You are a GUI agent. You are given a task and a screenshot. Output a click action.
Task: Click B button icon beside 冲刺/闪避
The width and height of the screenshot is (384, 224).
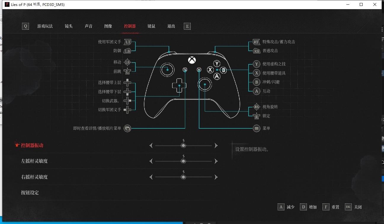coord(257,82)
